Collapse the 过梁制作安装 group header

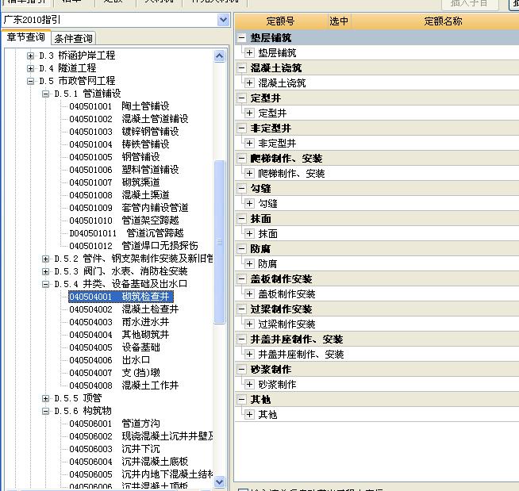coord(241,309)
